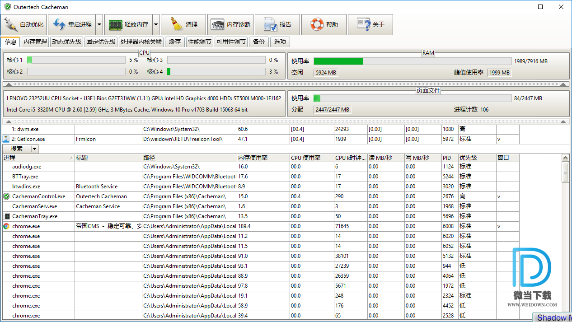Sort by the 标题 column header
The image size is (572, 322).
click(x=108, y=158)
